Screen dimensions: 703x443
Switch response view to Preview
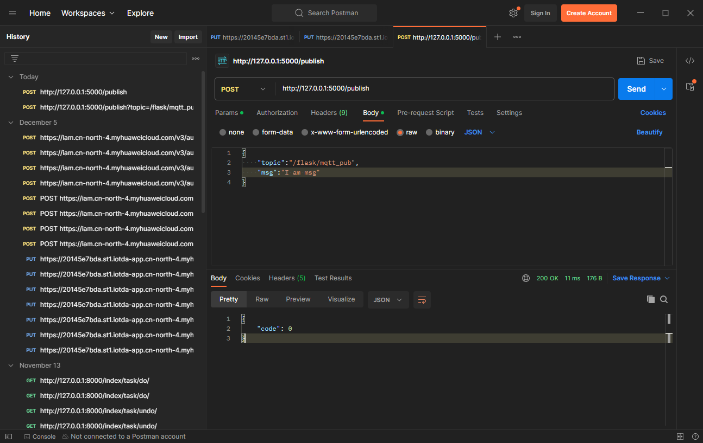pos(298,299)
